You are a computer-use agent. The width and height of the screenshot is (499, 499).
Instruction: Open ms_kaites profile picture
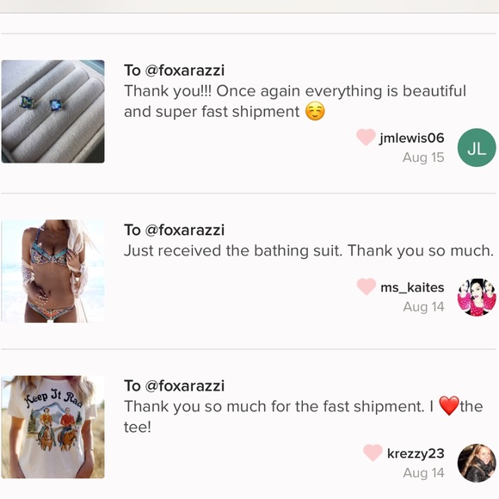(477, 297)
